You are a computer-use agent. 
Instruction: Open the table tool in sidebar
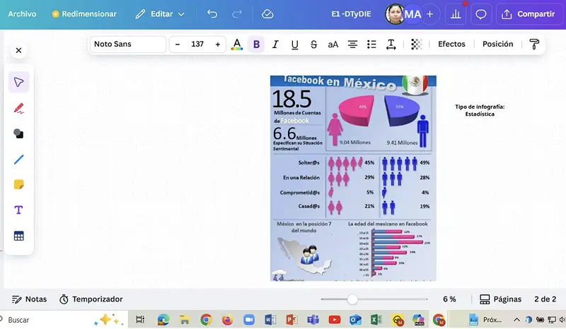[19, 236]
